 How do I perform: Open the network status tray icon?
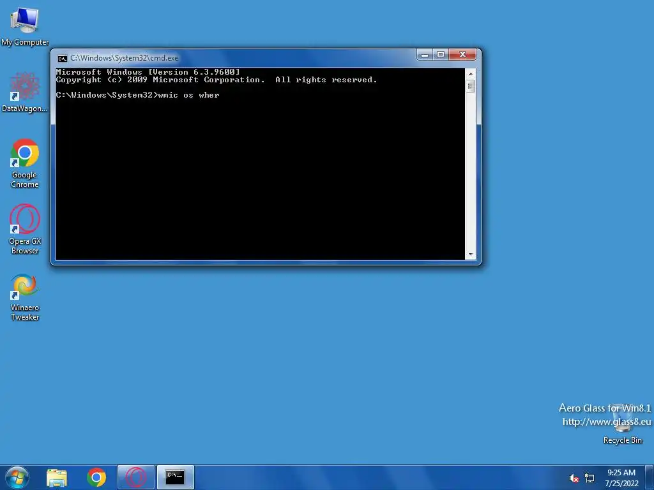[589, 479]
